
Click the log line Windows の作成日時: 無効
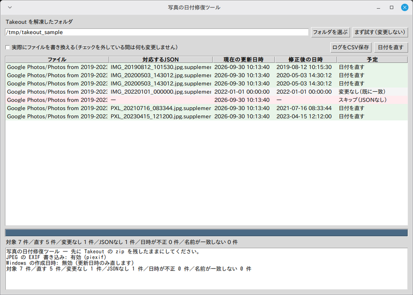click(x=70, y=263)
